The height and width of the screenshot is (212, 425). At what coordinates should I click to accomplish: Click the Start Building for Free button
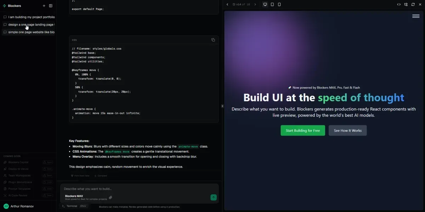(303, 131)
